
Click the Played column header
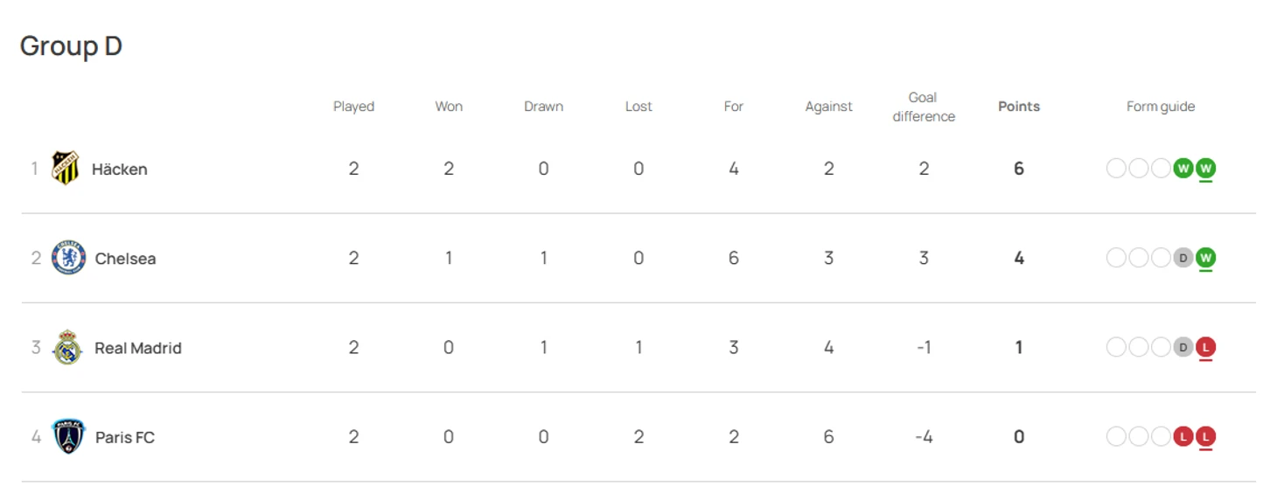(353, 107)
